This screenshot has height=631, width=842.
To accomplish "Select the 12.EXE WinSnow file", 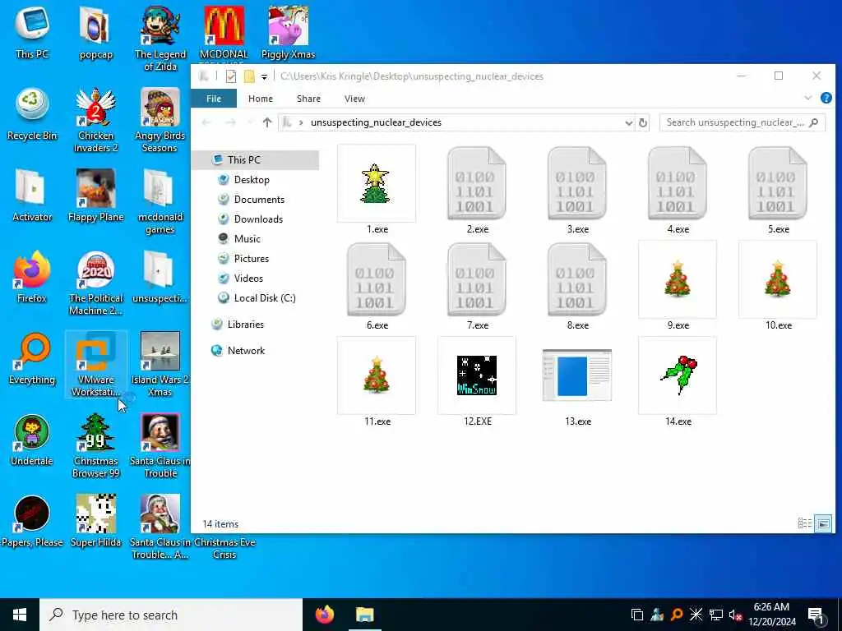I will [x=477, y=382].
